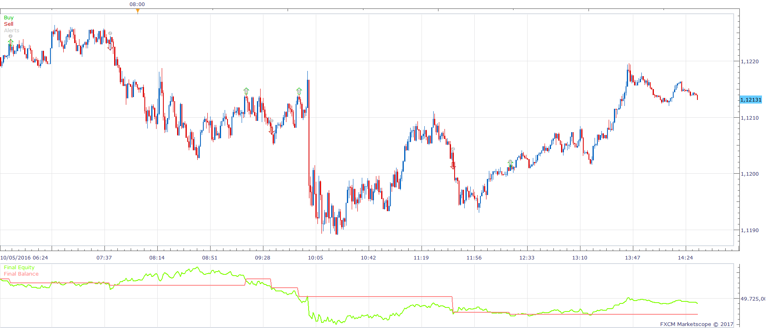Screen dimensions: 766x328
Task: Select the buy arrow right before the 10:05 drop
Action: tap(299, 91)
